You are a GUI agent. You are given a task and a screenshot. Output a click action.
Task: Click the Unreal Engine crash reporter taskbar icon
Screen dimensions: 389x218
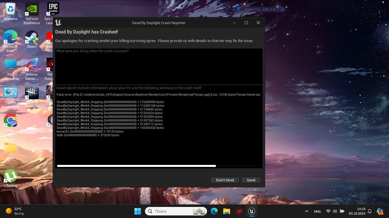click(x=251, y=211)
